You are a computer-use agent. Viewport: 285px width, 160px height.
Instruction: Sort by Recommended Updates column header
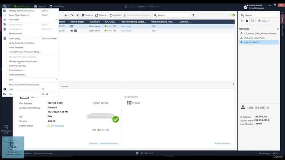click(x=134, y=22)
